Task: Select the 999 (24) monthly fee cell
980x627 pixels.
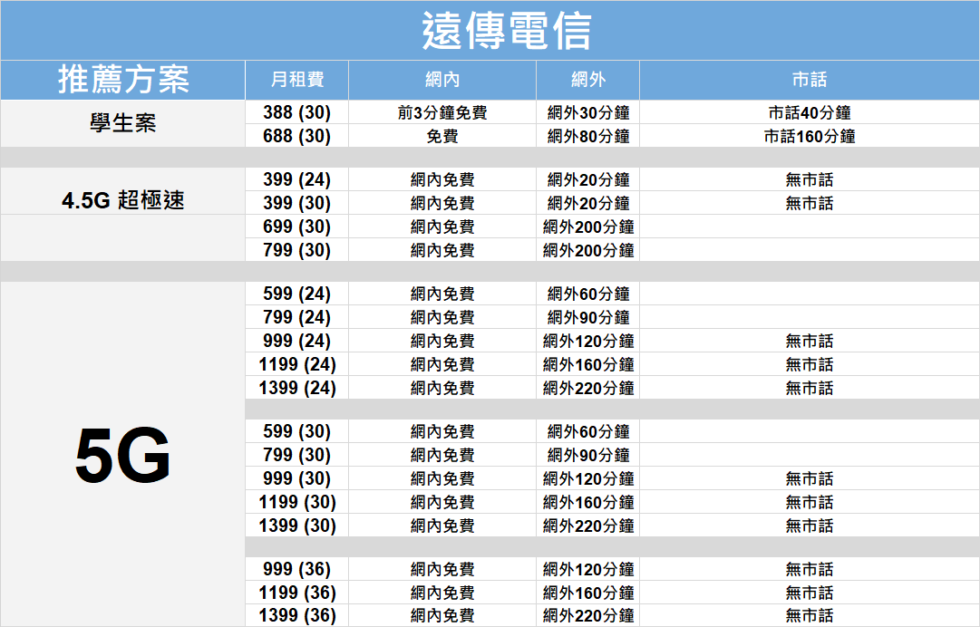Action: pos(296,341)
